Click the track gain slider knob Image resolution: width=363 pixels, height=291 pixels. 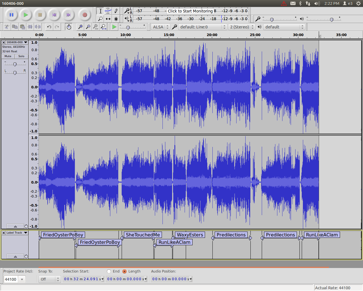coord(15,64)
